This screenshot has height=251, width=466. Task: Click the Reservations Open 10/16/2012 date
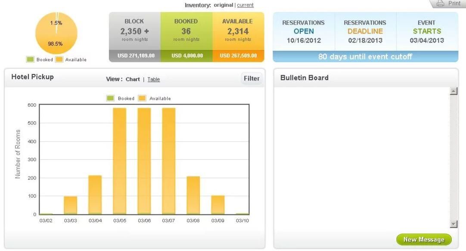pyautogui.click(x=304, y=40)
